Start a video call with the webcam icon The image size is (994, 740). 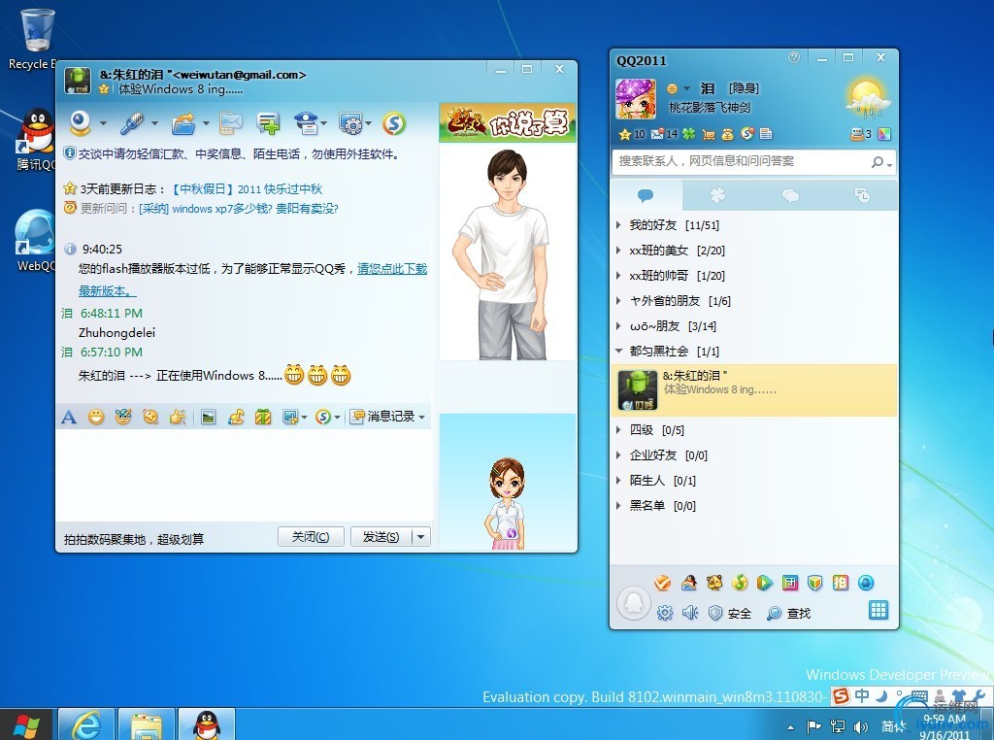pos(81,123)
